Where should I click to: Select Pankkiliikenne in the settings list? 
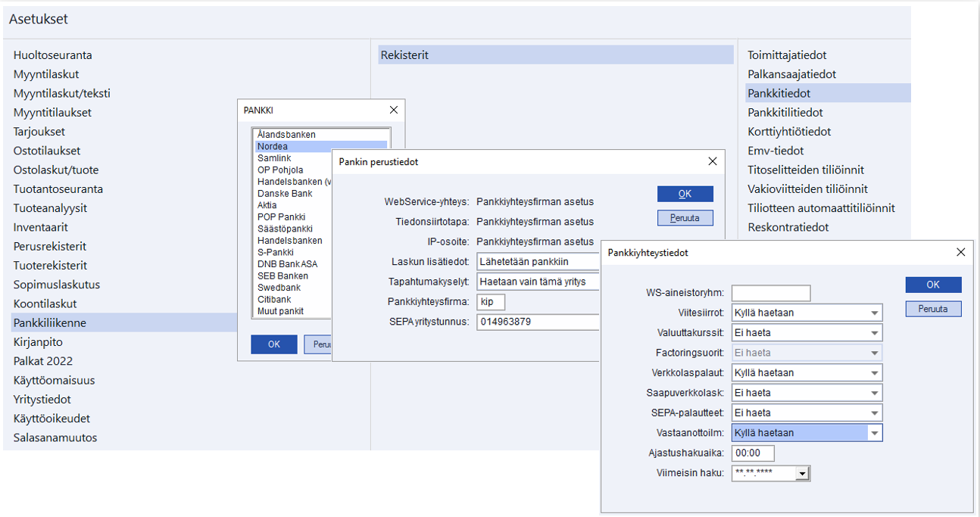click(x=50, y=323)
